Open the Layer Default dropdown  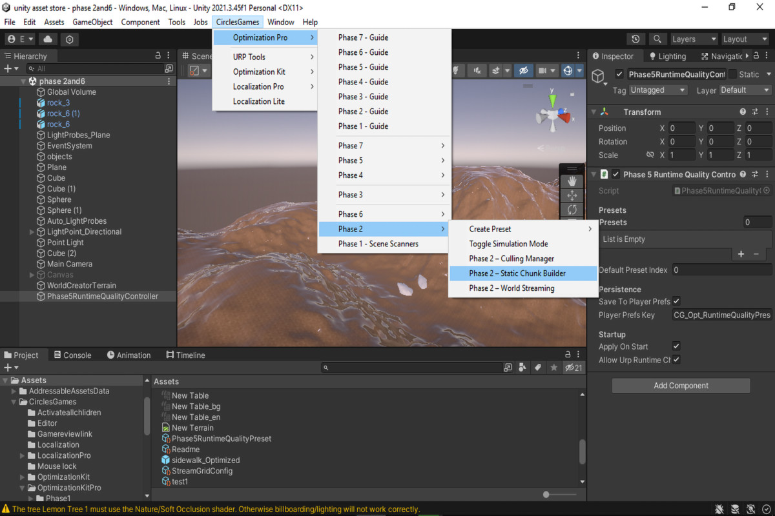(745, 90)
